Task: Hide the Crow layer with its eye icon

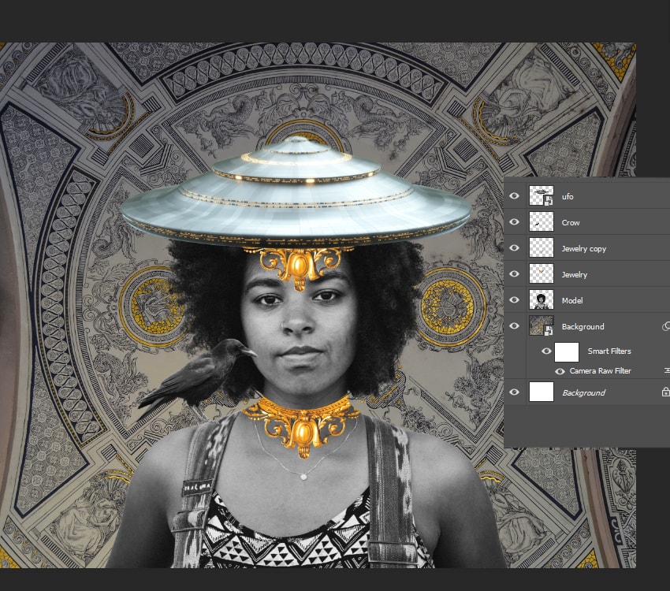Action: 515,222
